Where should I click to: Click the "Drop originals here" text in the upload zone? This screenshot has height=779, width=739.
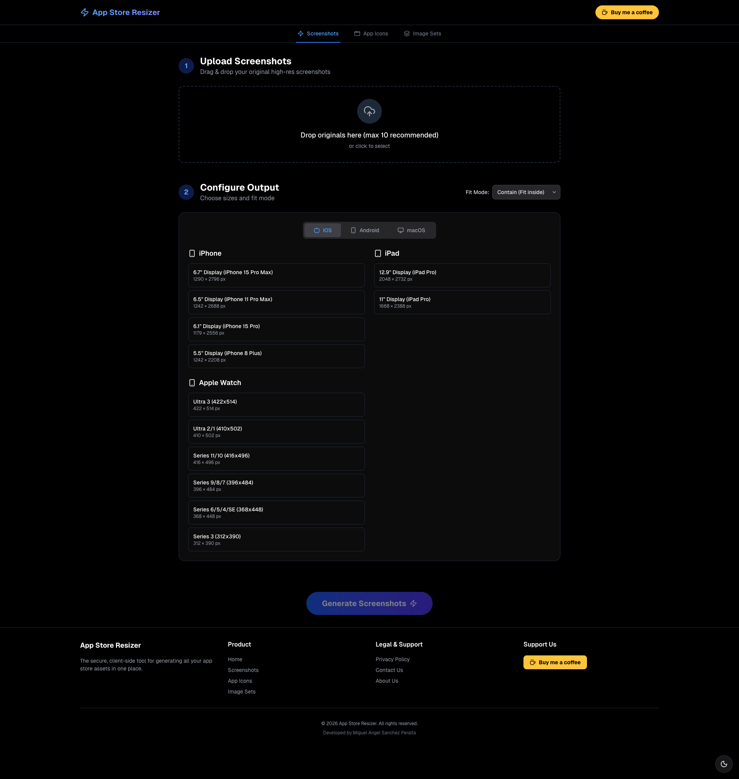click(x=369, y=135)
